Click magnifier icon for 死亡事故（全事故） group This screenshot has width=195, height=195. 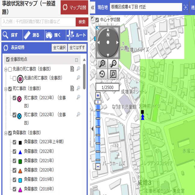point(78,88)
